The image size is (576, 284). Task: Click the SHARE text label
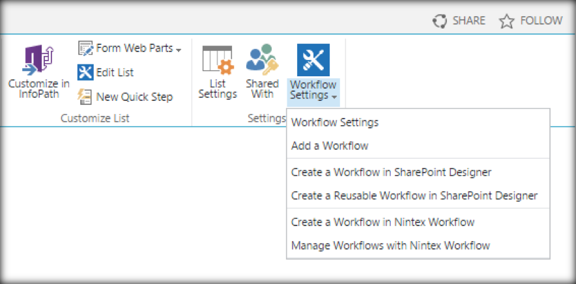coord(468,21)
